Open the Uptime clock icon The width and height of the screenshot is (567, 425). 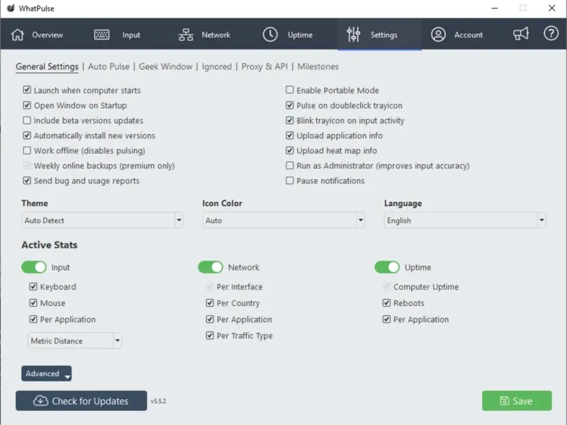click(x=270, y=35)
